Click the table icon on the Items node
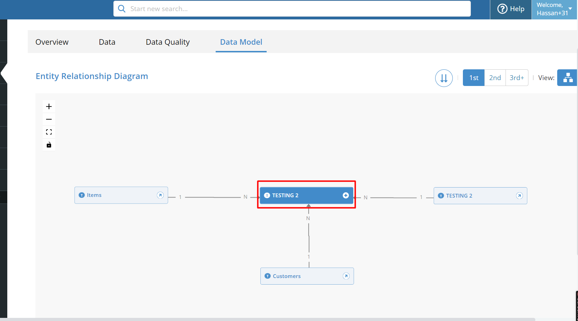 pyautogui.click(x=81, y=195)
